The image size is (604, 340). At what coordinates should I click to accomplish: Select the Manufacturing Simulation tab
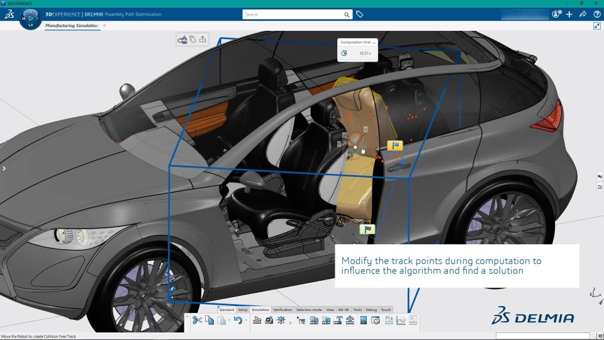pyautogui.click(x=72, y=25)
